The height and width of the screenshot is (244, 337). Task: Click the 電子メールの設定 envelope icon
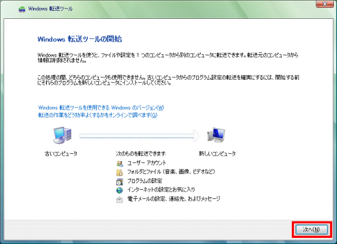coord(119,200)
